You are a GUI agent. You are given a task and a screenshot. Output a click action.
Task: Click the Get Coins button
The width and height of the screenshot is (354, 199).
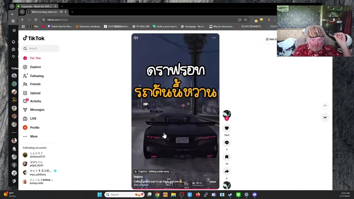tap(270, 39)
